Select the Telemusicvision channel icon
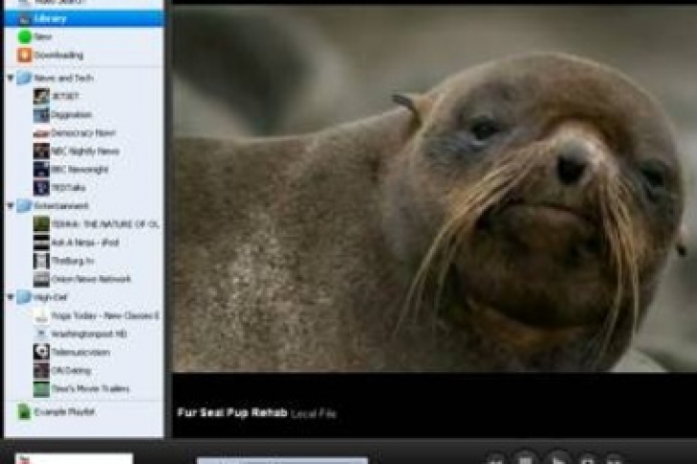Screen dimensions: 697x464 point(41,352)
